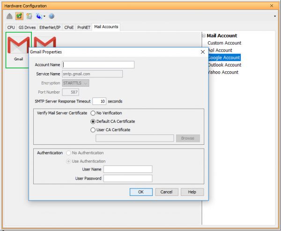Click the blue arrow toolbar icon
The width and height of the screenshot is (281, 231).
point(38,16)
